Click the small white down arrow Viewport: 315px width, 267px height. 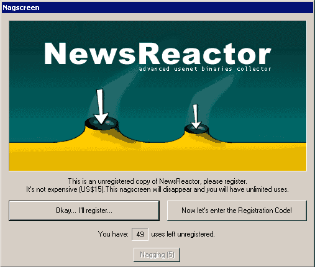click(196, 117)
